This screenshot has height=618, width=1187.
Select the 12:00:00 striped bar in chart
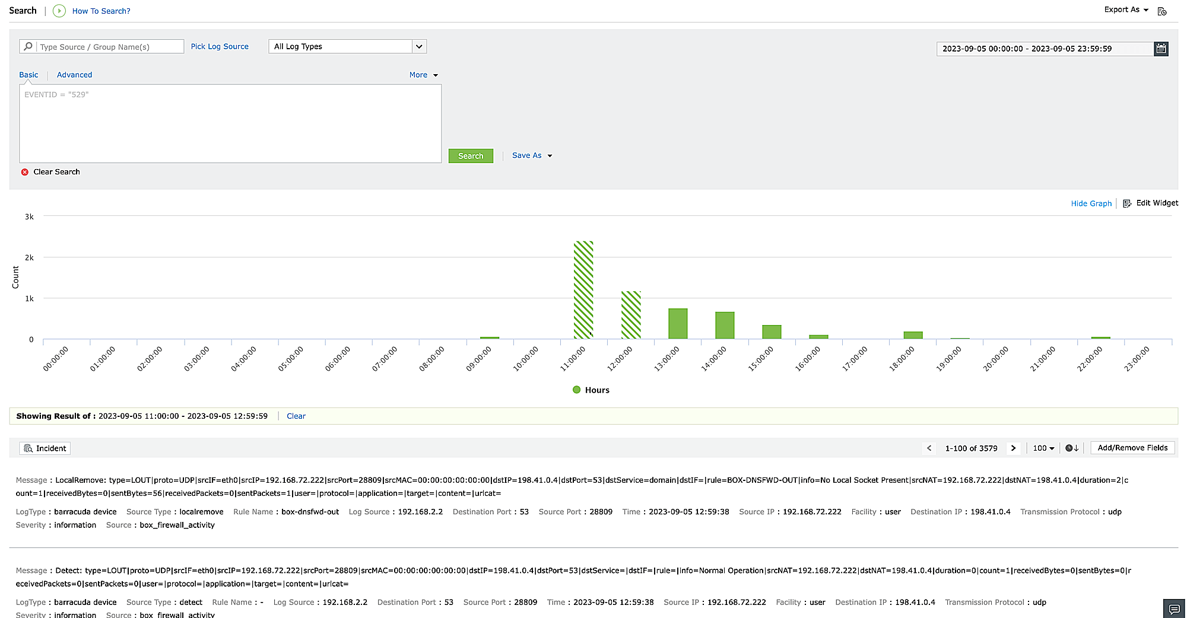(x=631, y=315)
